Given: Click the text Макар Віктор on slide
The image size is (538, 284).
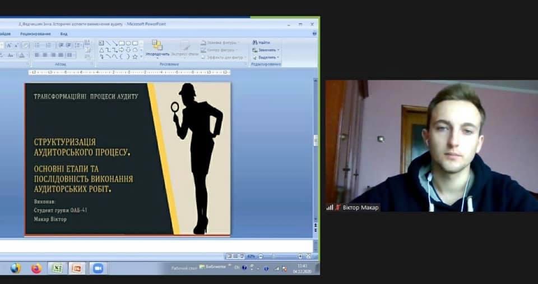Looking at the screenshot, I should tap(50, 219).
